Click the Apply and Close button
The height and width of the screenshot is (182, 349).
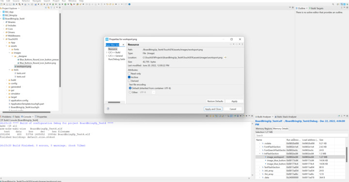pos(213,109)
